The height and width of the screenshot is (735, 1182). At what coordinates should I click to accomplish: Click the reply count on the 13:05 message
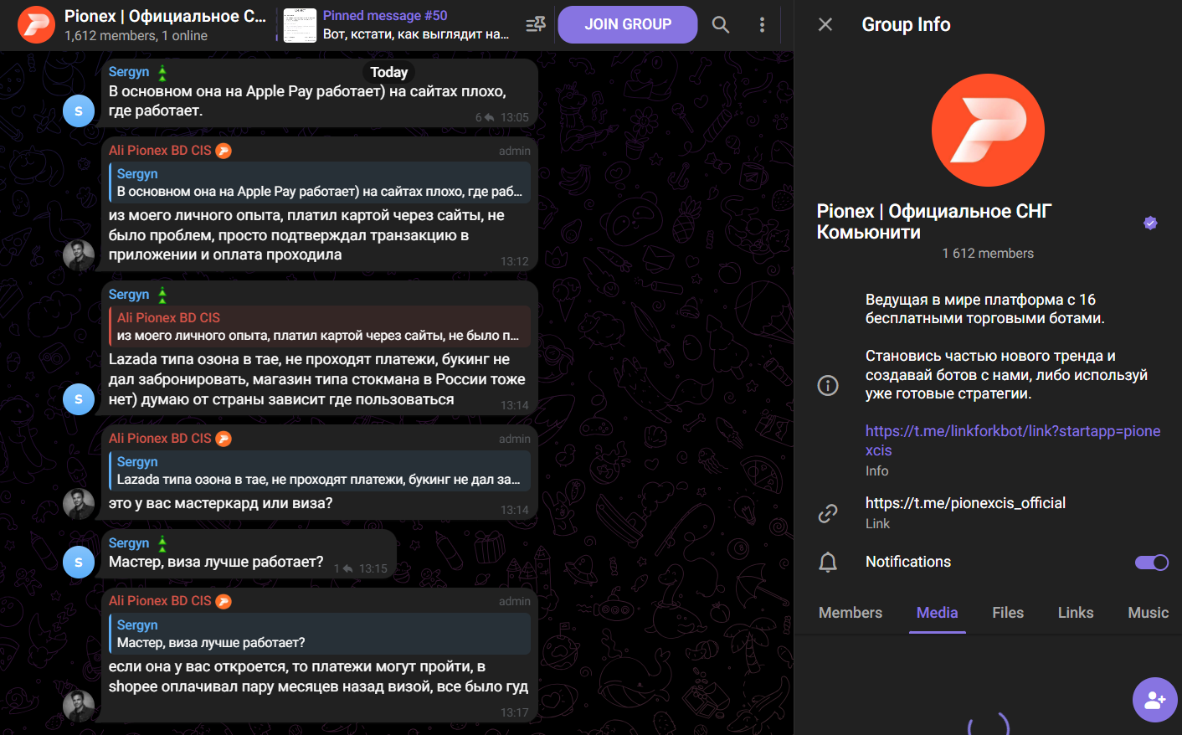click(484, 118)
